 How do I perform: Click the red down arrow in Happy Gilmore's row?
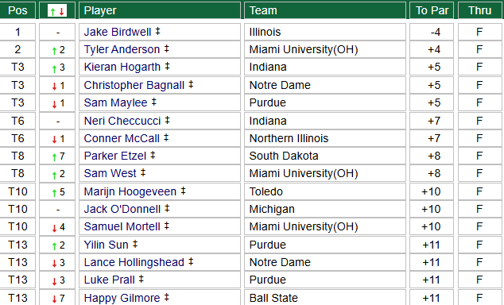(54, 299)
